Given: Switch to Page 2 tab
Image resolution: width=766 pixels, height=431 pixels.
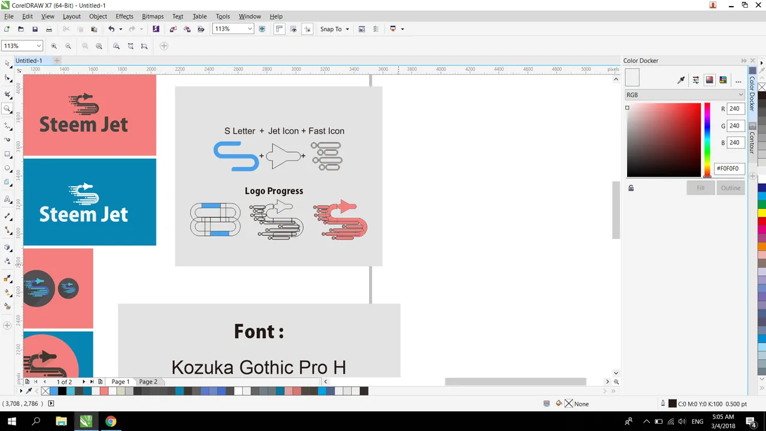Looking at the screenshot, I should 148,381.
